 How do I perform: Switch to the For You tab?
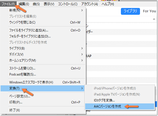[x=150, y=11]
